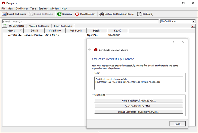
Task: Open the Clipboard toolbar menu
Action: [x=145, y=14]
